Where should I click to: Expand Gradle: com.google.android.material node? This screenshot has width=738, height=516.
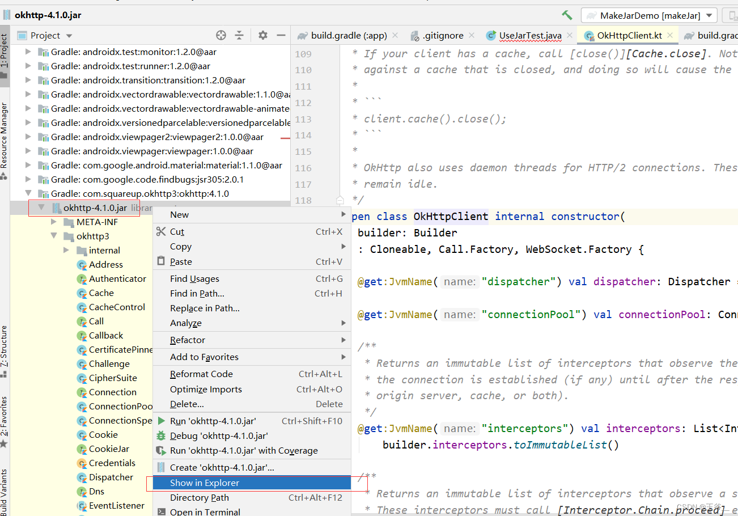point(28,165)
